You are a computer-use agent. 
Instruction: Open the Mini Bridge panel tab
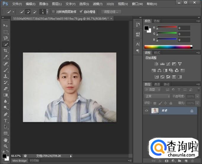coord(19,161)
